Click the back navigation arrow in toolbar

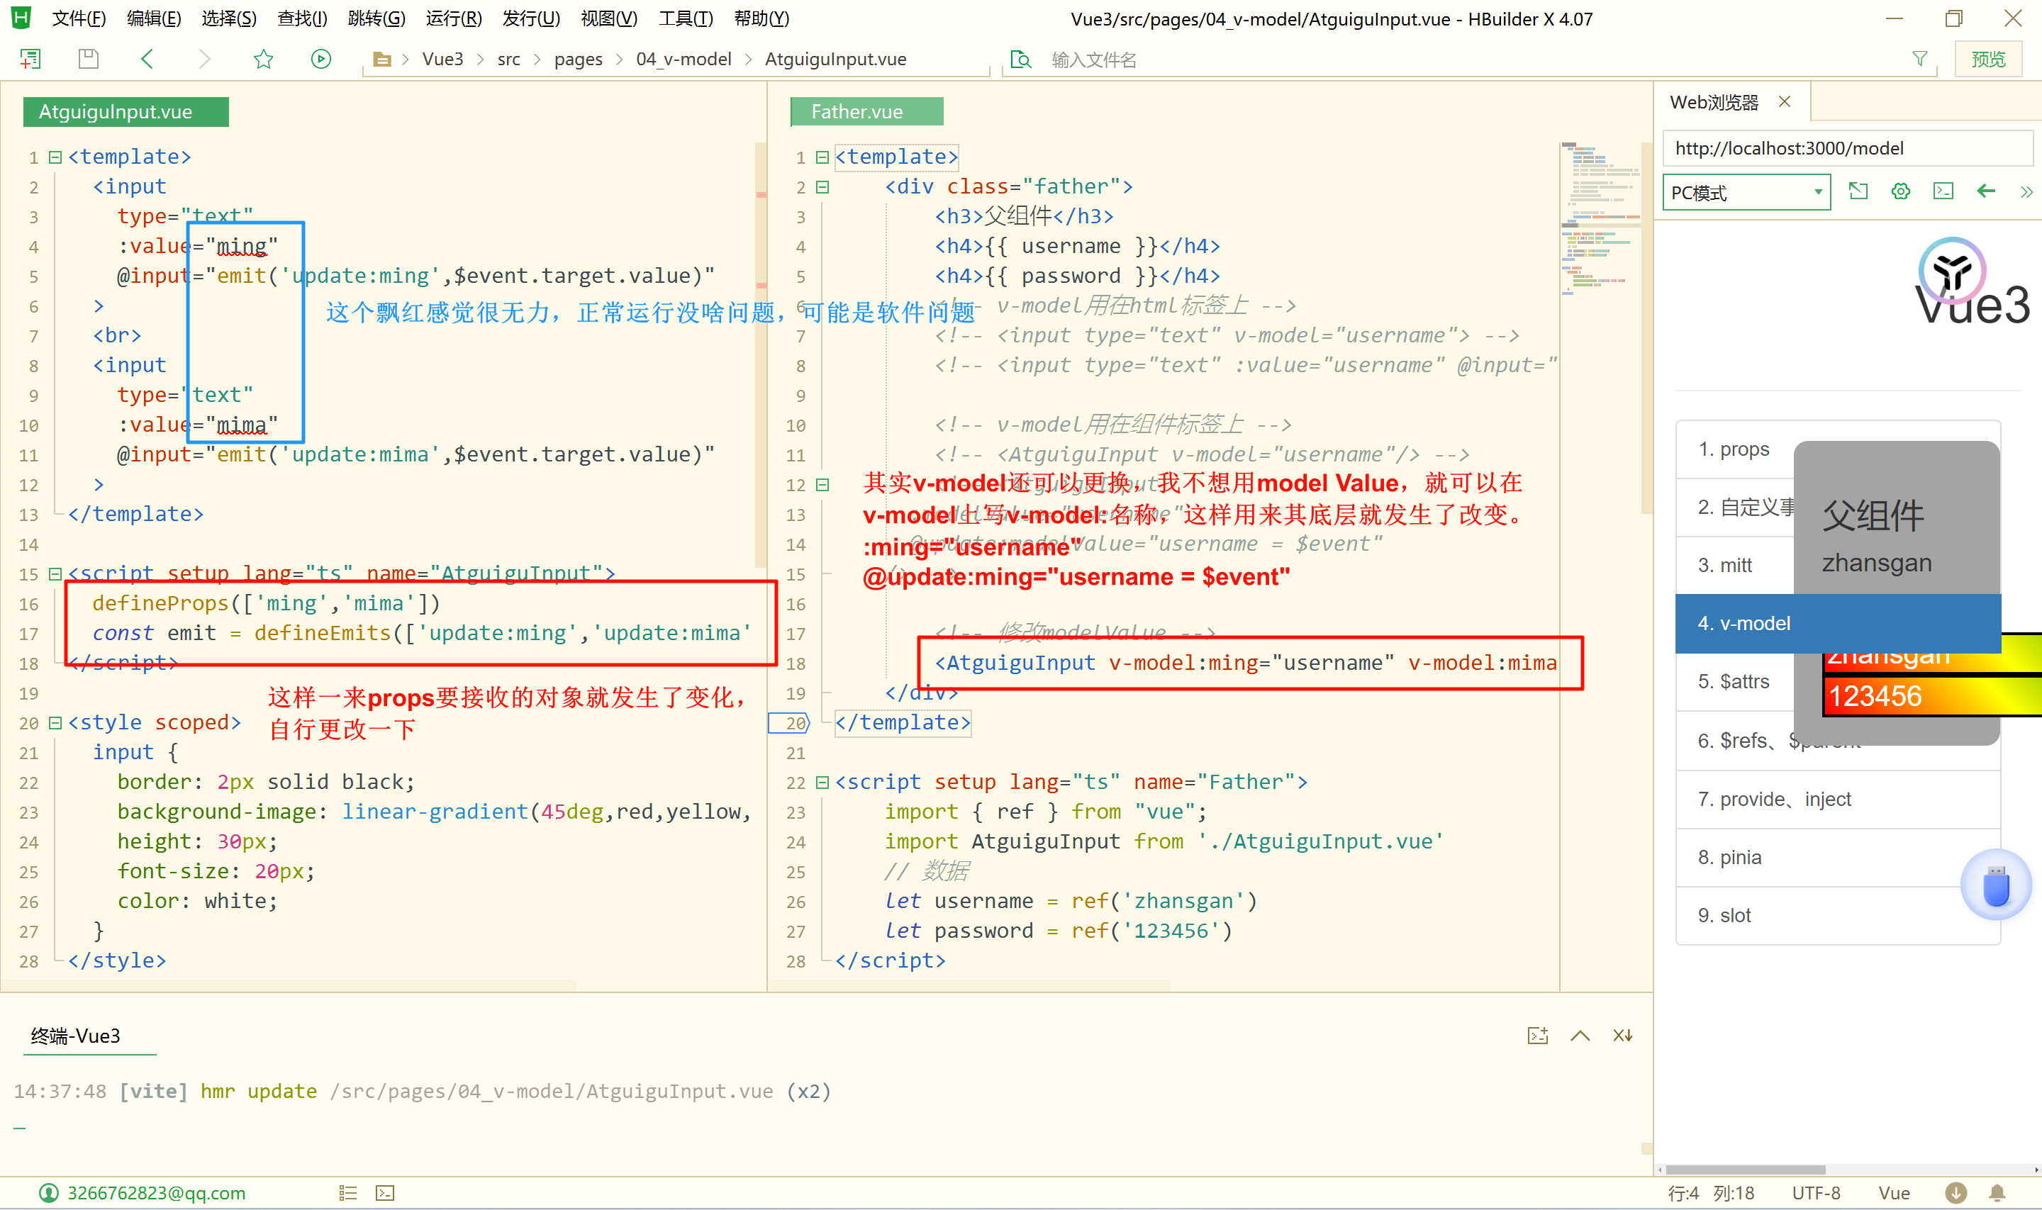(x=147, y=59)
